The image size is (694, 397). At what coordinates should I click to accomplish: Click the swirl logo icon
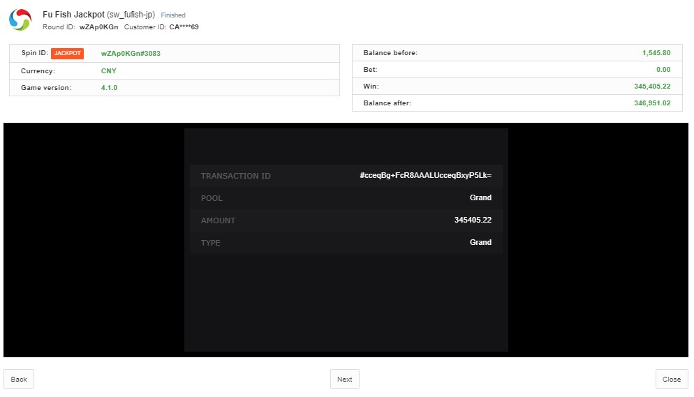point(20,20)
